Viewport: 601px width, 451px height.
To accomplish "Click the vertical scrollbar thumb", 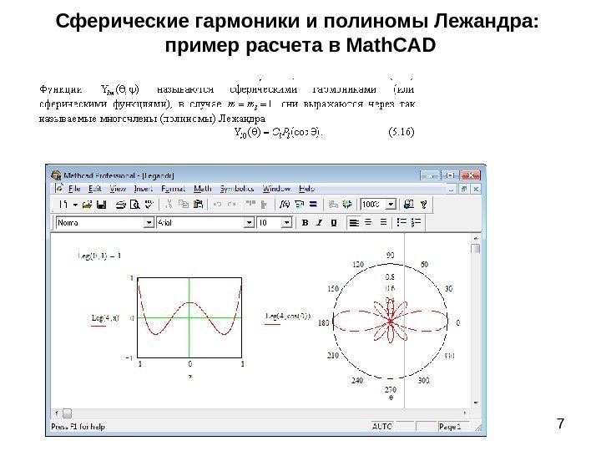I will point(476,249).
